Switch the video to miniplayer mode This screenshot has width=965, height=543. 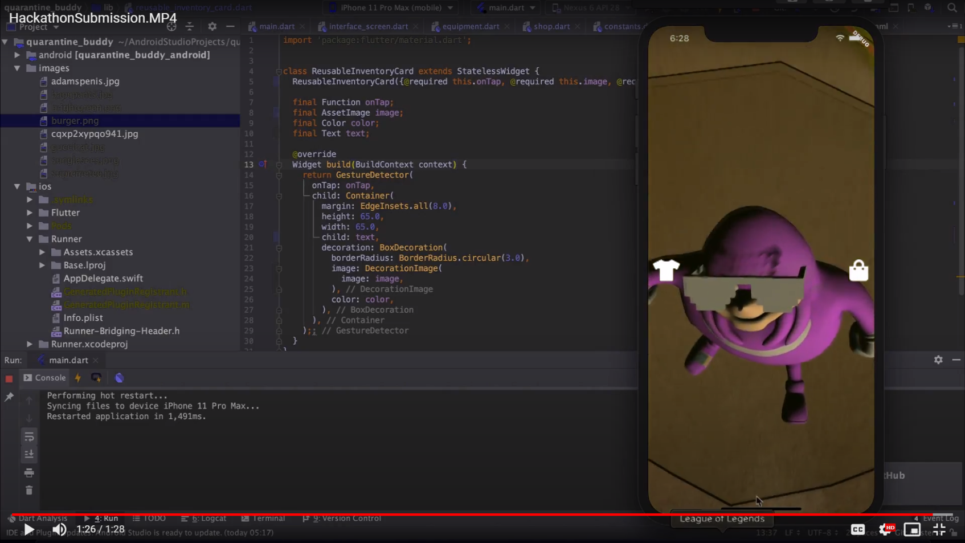[x=912, y=529]
